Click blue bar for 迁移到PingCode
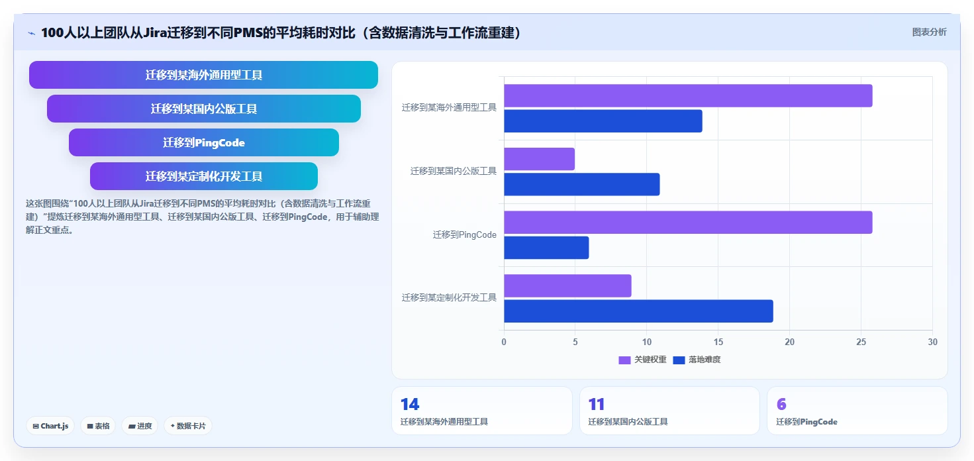The width and height of the screenshot is (974, 461). tap(546, 248)
